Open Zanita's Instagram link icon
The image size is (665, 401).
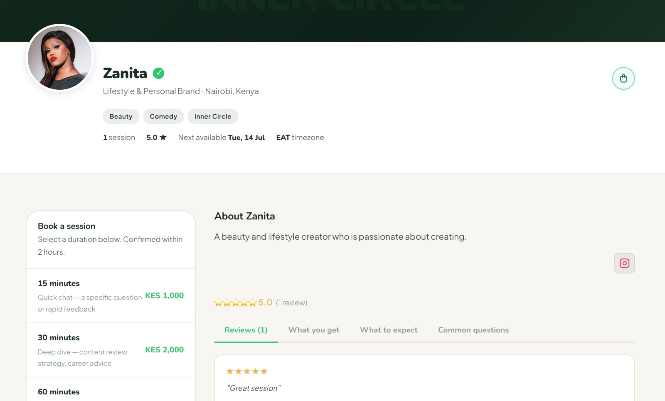point(624,263)
